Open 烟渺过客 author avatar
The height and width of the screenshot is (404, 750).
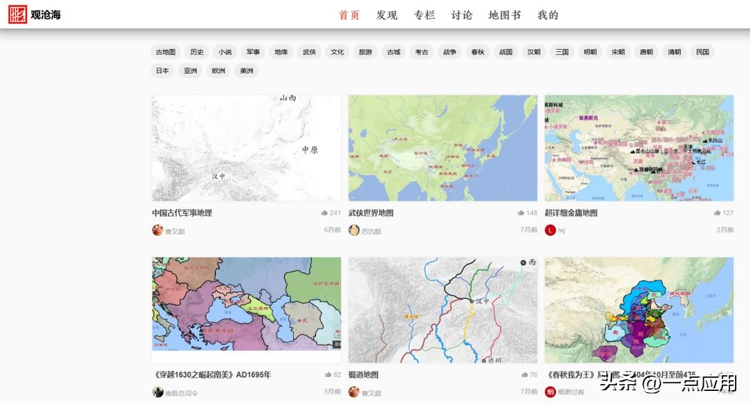[550, 392]
